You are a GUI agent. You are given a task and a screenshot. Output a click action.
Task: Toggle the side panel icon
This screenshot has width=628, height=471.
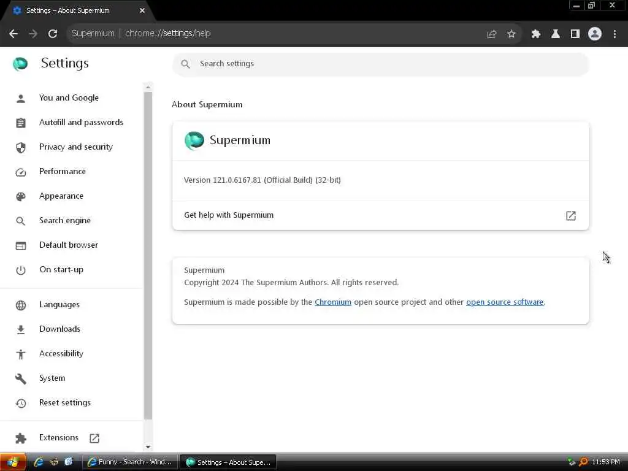[575, 34]
